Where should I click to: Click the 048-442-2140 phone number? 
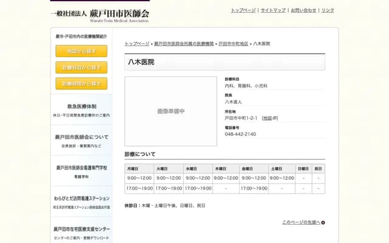coord(240,134)
